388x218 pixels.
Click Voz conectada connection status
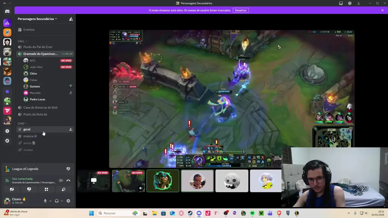click(x=22, y=179)
